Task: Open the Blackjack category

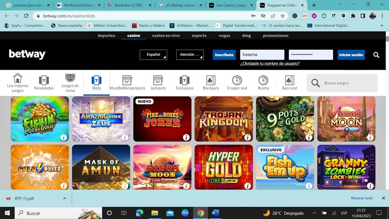Action: click(x=211, y=83)
